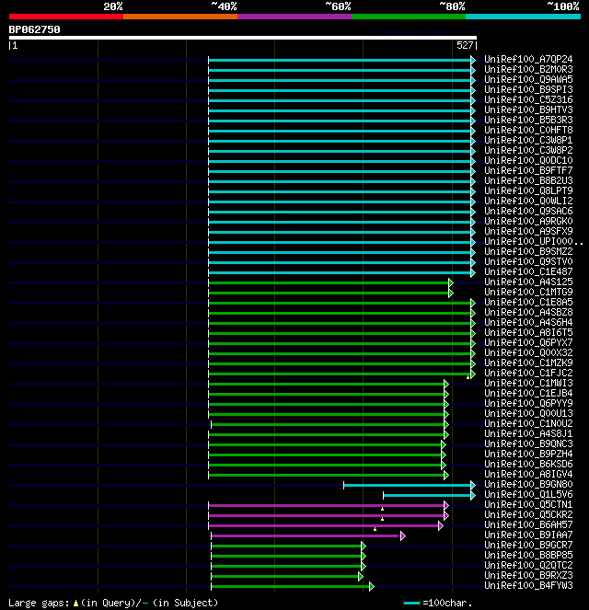
Task: Select the UniRef100_C1E487 entry
Action: click(x=528, y=272)
